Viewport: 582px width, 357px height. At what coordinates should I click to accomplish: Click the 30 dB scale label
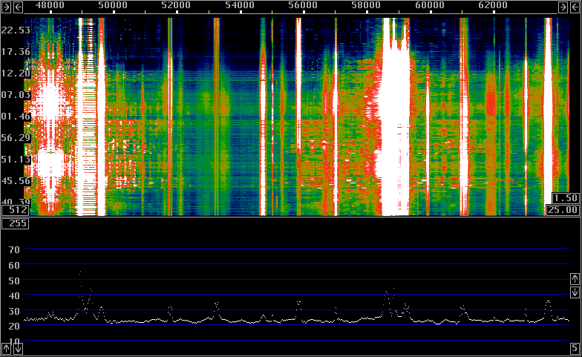pos(14,312)
